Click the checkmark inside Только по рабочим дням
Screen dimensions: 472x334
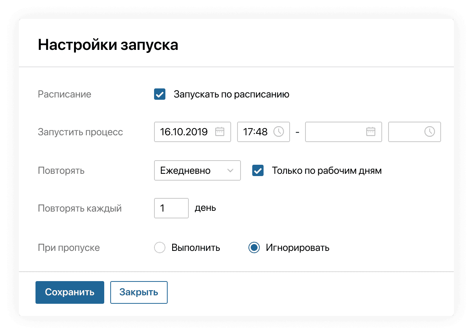pos(258,170)
